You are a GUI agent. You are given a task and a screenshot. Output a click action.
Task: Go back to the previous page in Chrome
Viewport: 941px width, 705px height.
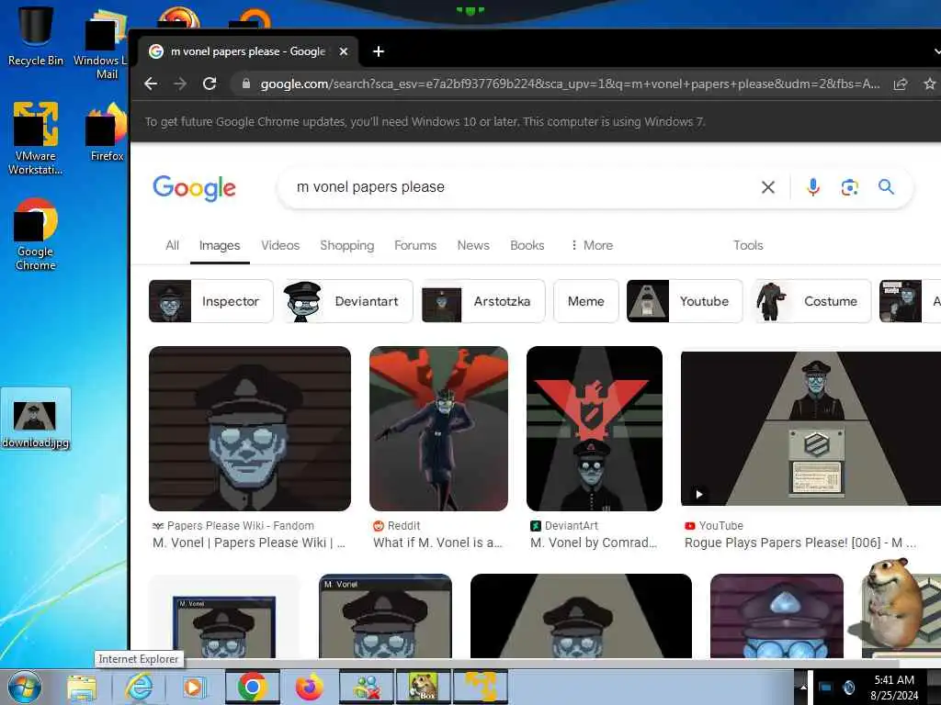coord(151,84)
